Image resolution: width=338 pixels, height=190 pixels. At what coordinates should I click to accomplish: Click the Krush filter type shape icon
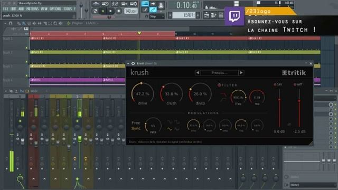[223, 97]
